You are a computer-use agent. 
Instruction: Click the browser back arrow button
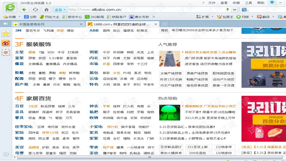(x=24, y=10)
